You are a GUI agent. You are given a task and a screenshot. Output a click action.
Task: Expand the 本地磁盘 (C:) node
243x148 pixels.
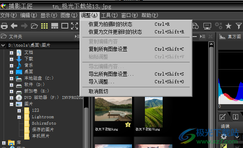[11, 78]
